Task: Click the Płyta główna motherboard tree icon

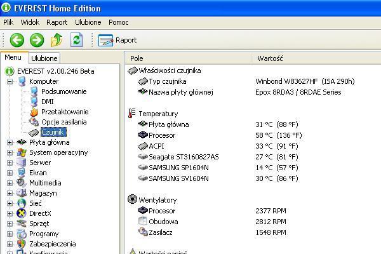Action: pyautogui.click(x=22, y=142)
